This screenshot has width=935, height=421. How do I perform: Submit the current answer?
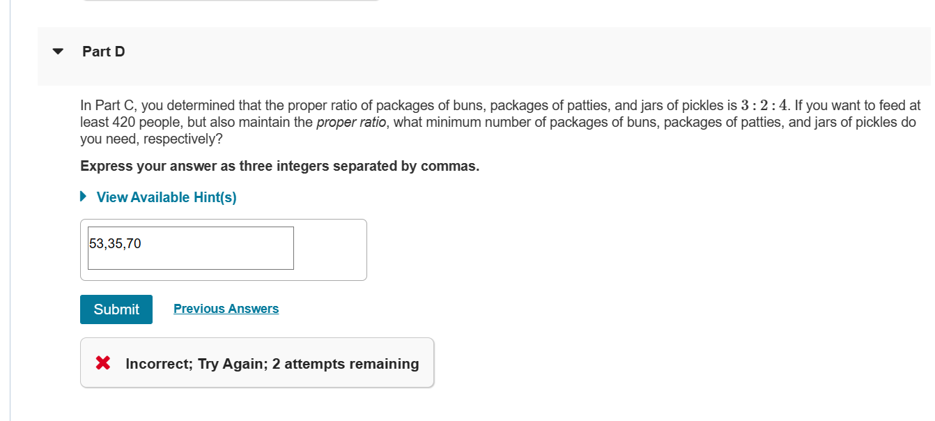(x=116, y=309)
